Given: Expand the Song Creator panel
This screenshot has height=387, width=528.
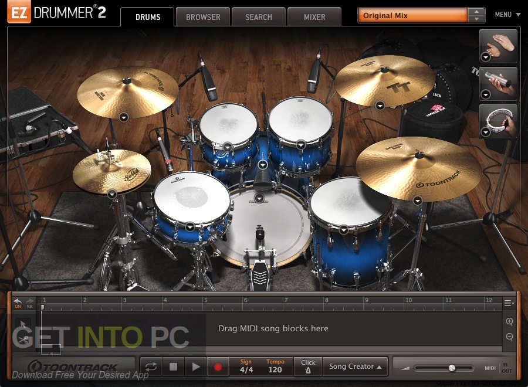Looking at the screenshot, I should coord(356,366).
